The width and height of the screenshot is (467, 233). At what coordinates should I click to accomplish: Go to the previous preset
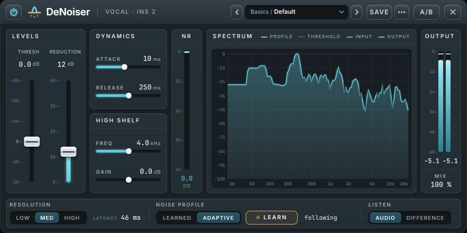pyautogui.click(x=237, y=12)
